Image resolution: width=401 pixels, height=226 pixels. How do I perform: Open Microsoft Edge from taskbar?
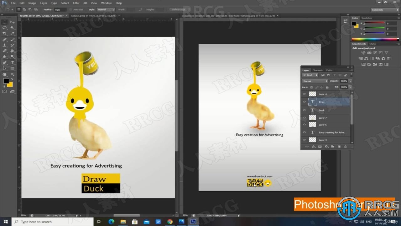(x=111, y=222)
